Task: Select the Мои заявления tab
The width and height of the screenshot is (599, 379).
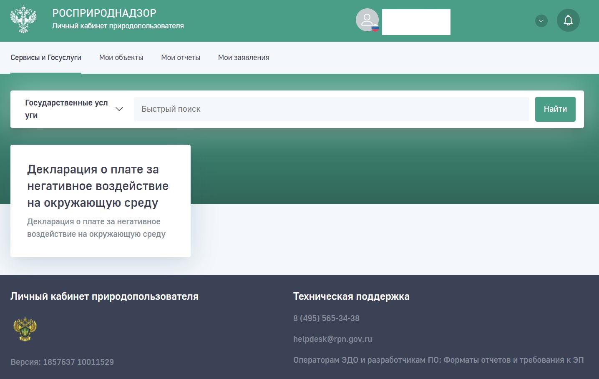Action: 244,58
